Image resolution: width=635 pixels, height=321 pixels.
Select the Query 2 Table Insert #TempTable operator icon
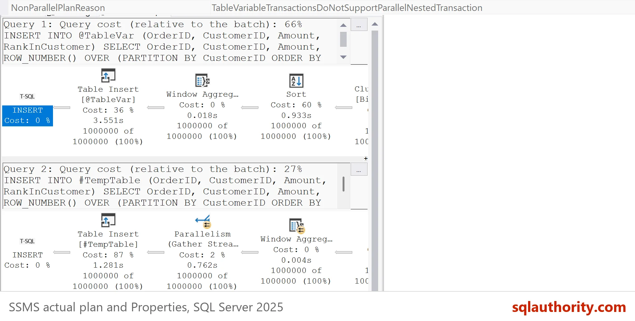[x=108, y=221]
